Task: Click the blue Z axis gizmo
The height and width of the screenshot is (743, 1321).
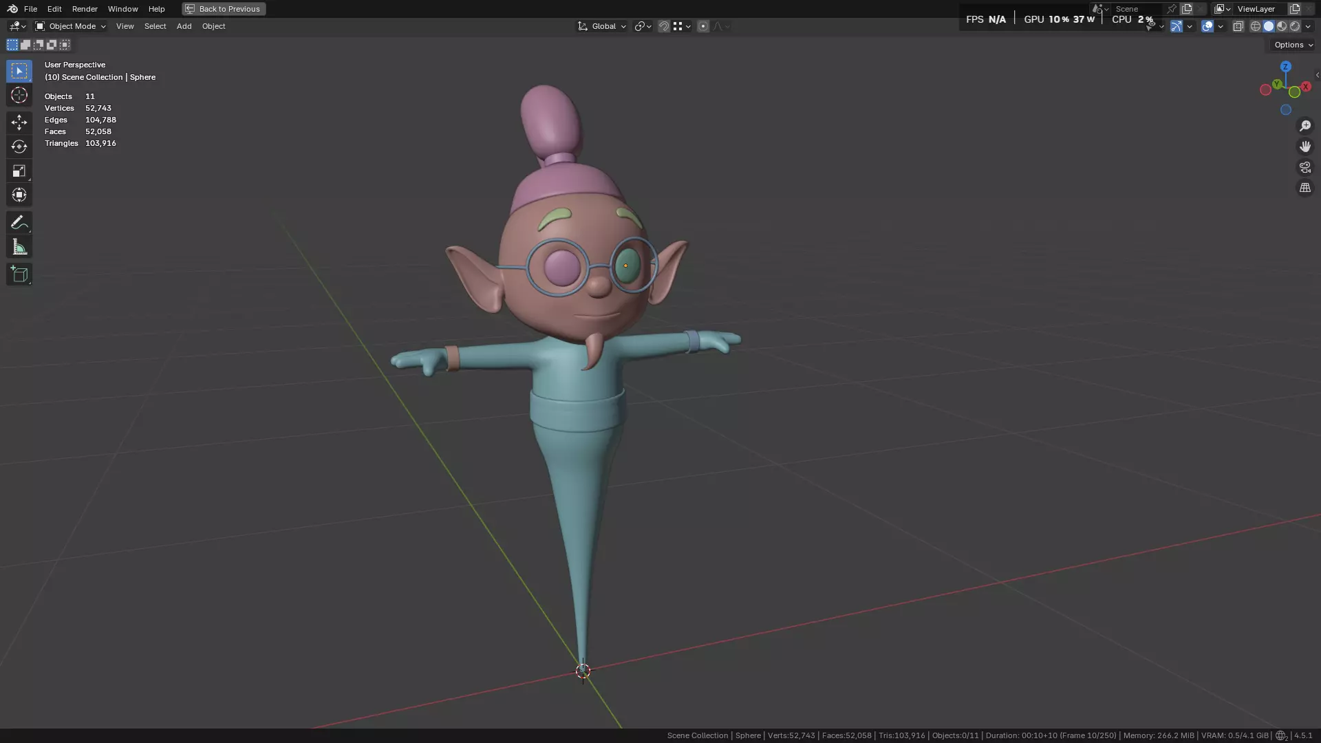Action: [1285, 67]
